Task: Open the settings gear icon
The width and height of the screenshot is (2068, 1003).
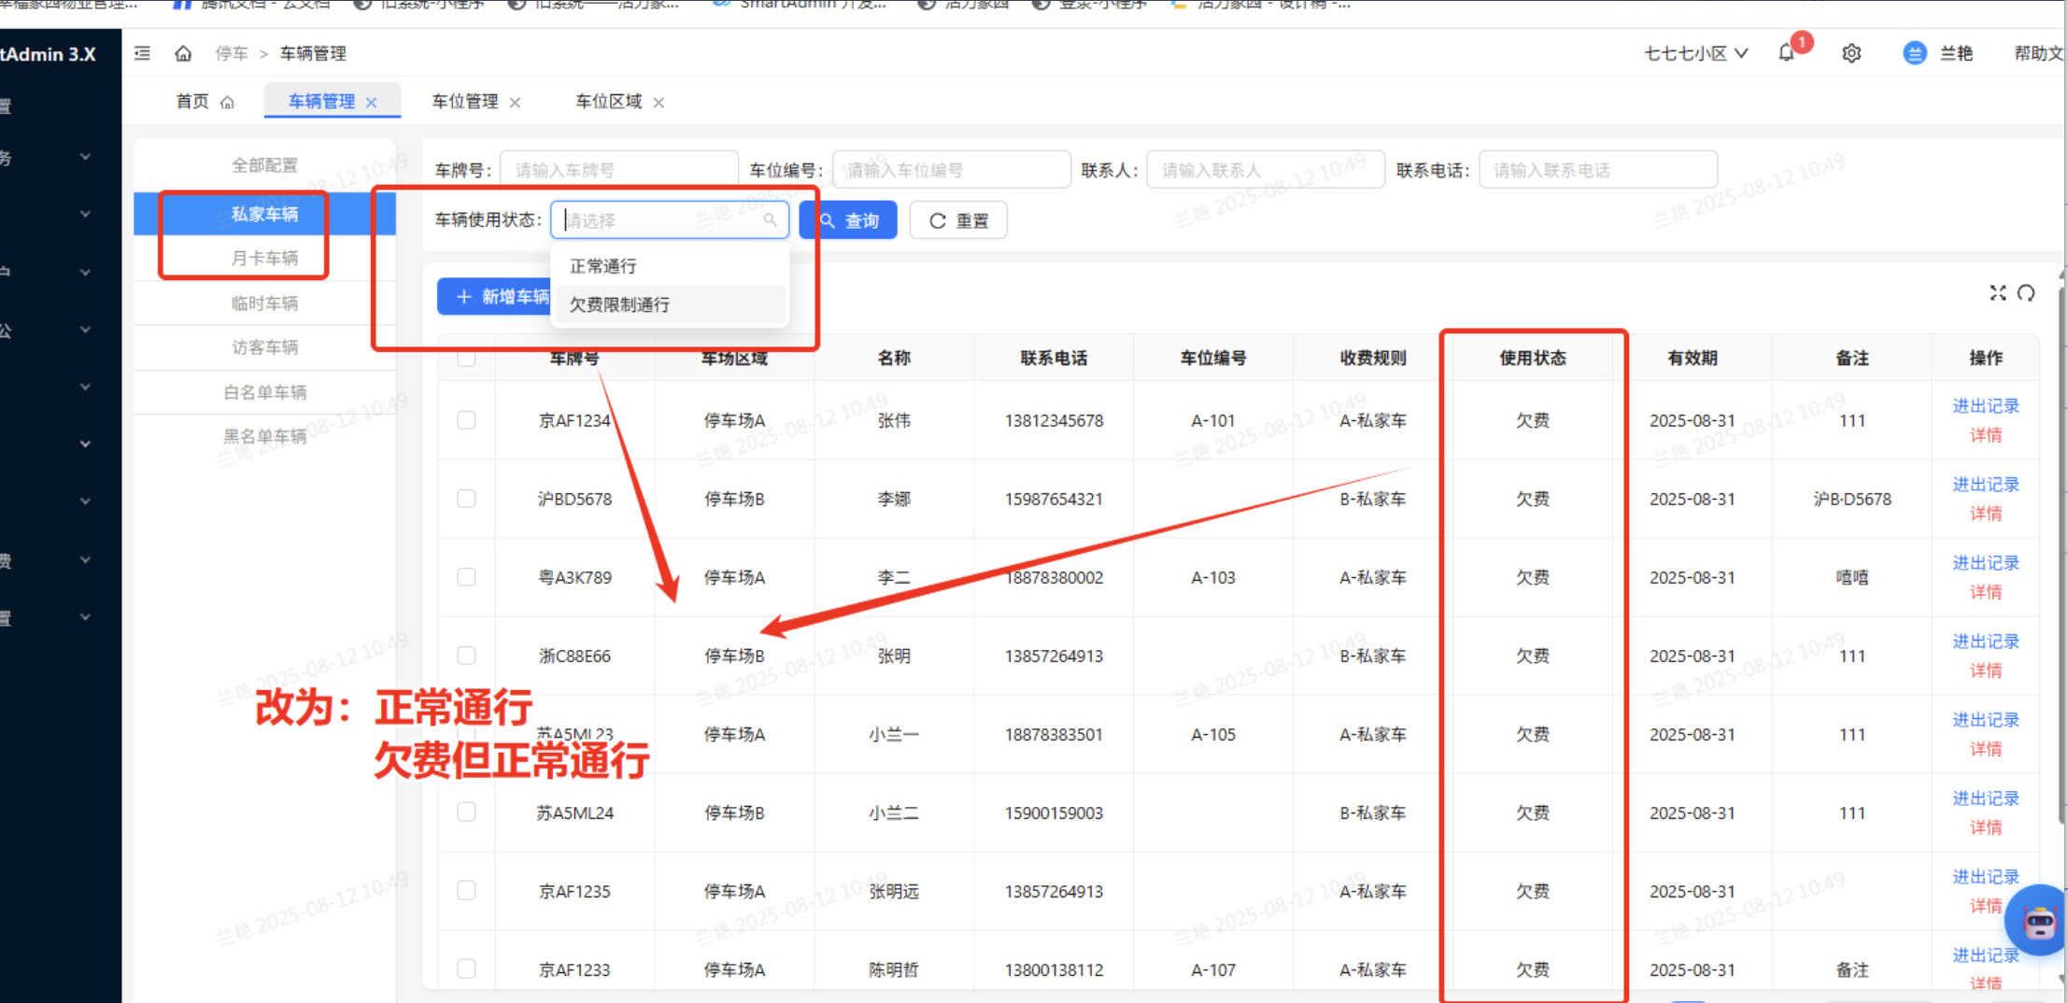Action: tap(1851, 53)
